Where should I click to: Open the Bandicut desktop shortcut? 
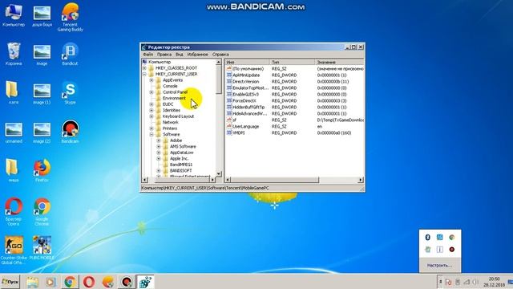70,54
